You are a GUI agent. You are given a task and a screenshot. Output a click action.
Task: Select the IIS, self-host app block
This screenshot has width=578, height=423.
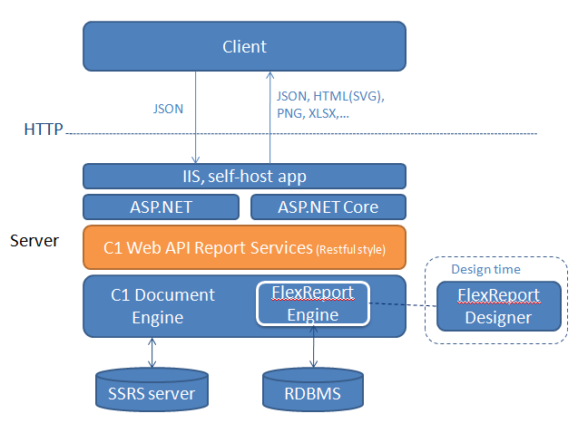pos(244,177)
